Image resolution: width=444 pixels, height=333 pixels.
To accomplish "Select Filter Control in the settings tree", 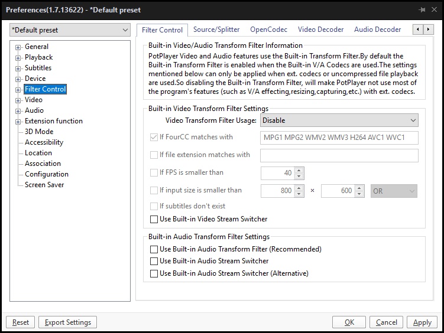I will tap(46, 89).
